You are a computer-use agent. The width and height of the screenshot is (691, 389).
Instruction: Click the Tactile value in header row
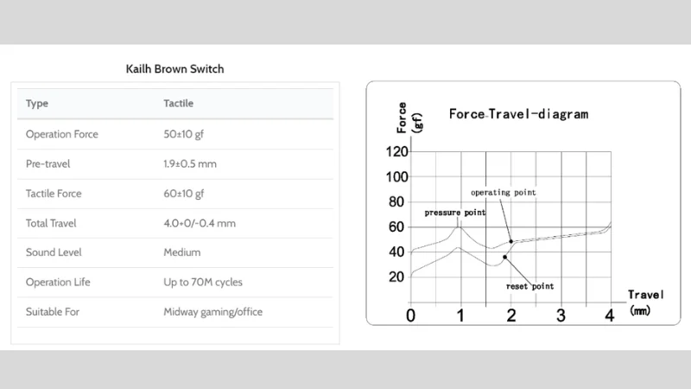179,103
